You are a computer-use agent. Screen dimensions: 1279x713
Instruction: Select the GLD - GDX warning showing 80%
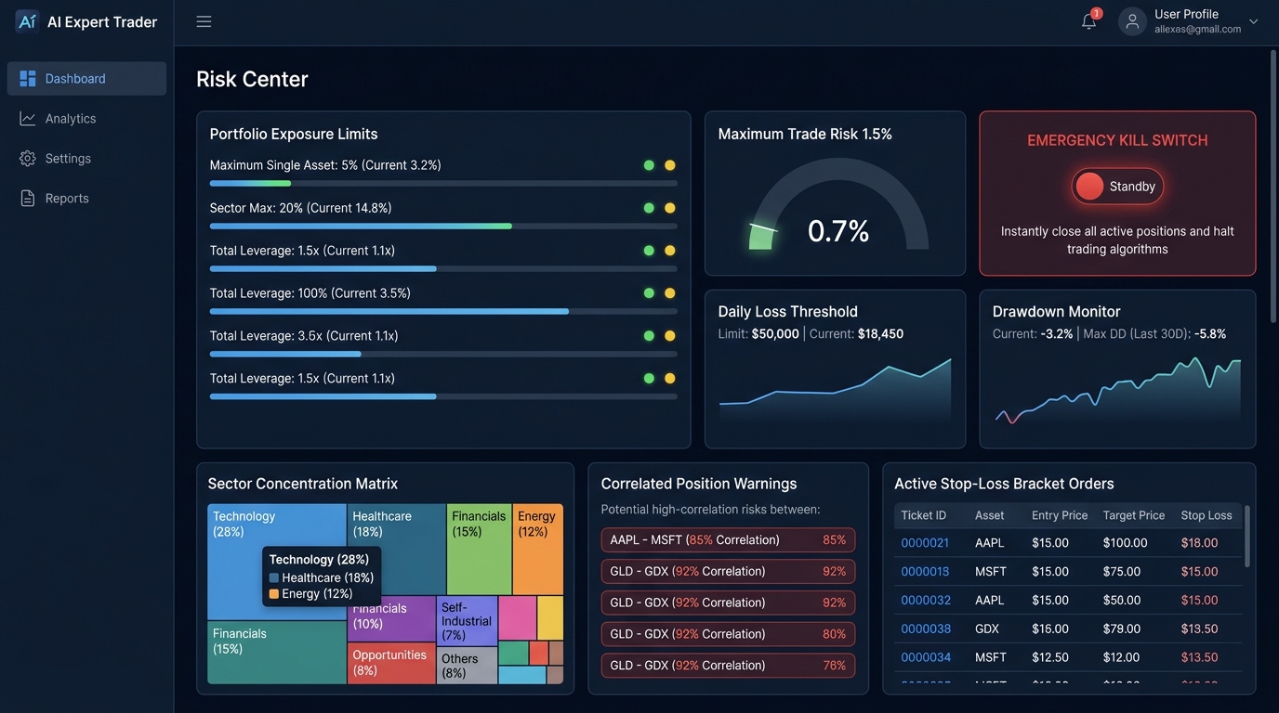tap(728, 635)
